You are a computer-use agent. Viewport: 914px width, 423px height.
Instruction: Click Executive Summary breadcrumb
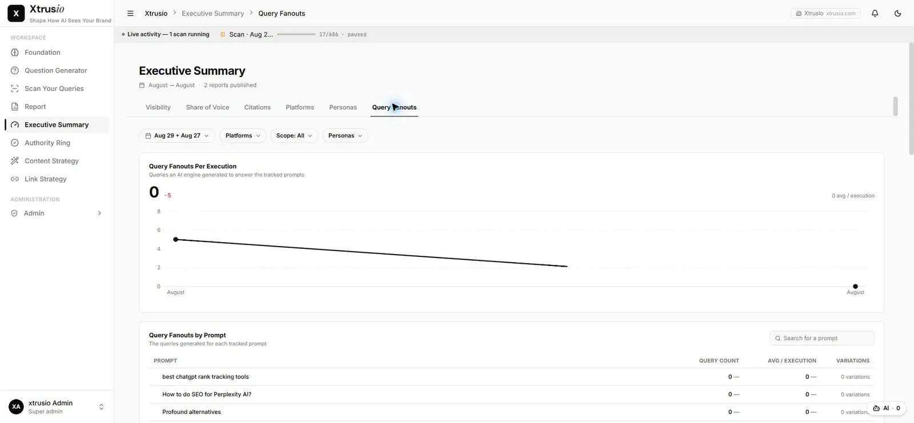tap(213, 13)
